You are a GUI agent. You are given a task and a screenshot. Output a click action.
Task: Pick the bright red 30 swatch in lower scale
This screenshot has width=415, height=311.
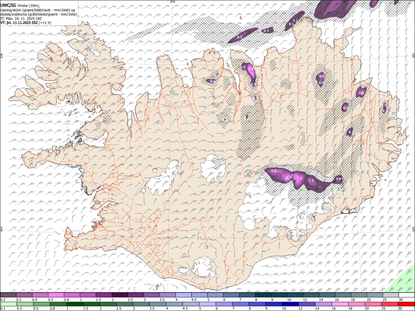(407, 304)
